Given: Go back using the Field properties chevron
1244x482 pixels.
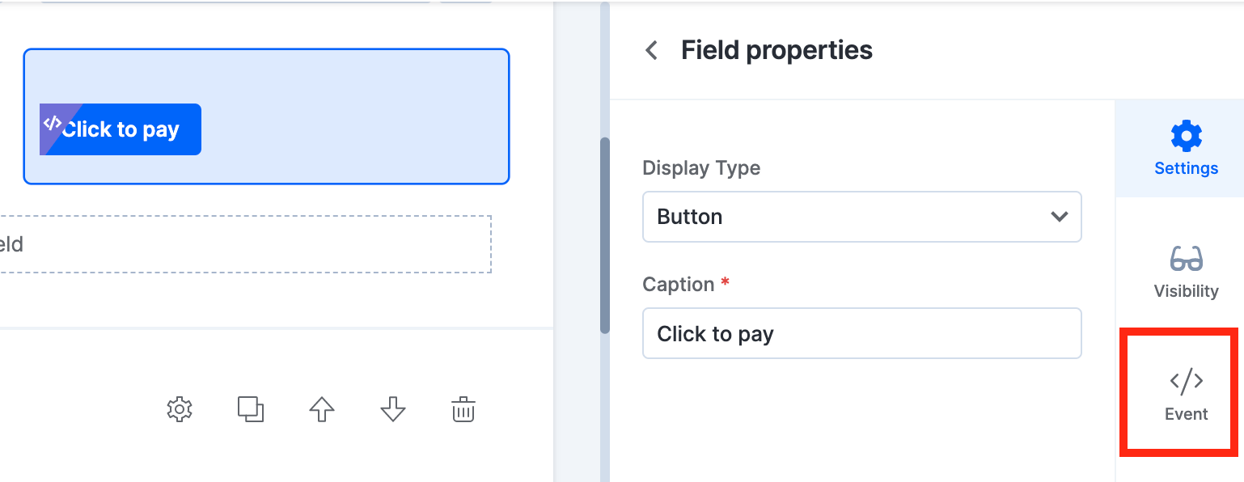Looking at the screenshot, I should (651, 50).
